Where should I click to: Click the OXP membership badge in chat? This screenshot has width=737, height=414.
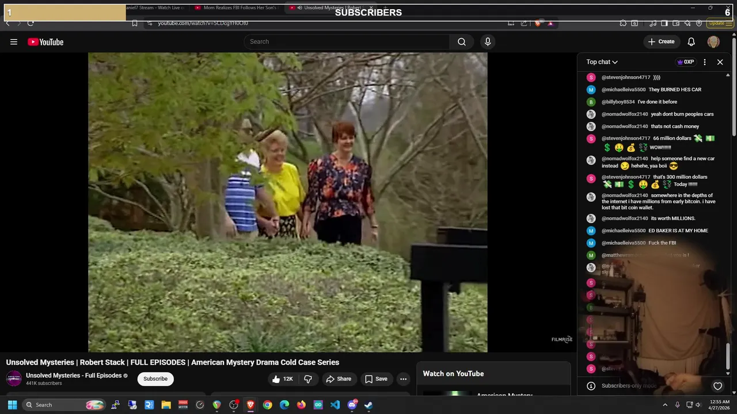coord(686,62)
